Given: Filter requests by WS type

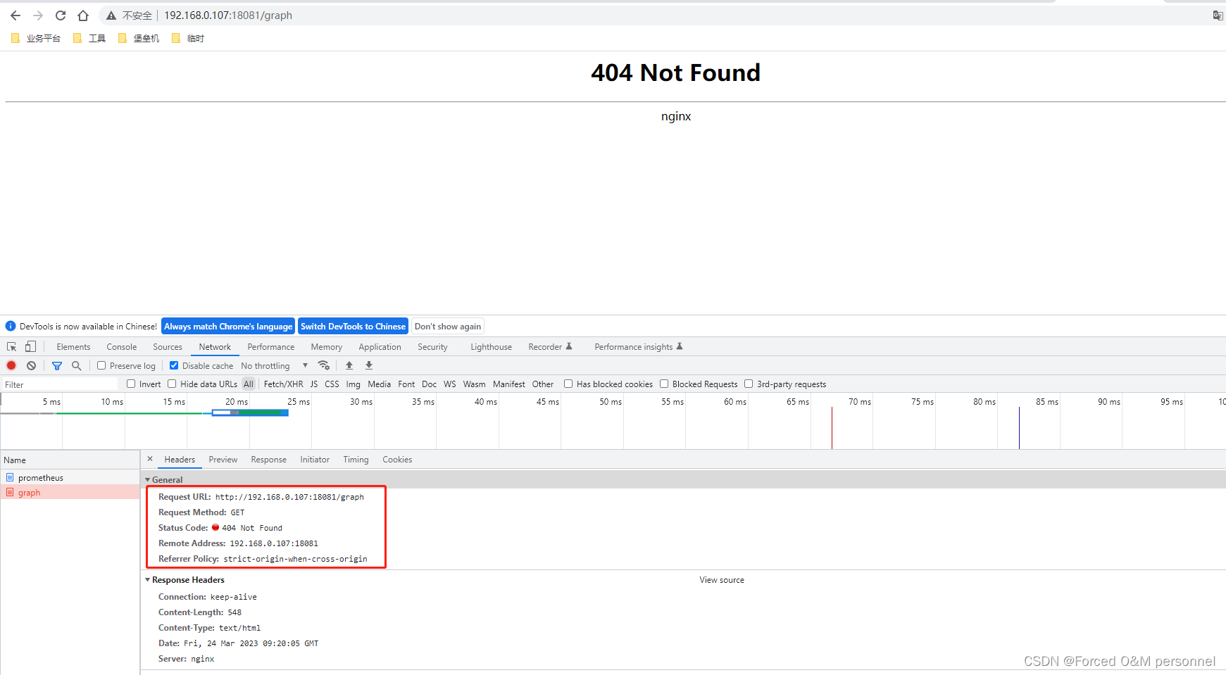Looking at the screenshot, I should click(x=450, y=384).
